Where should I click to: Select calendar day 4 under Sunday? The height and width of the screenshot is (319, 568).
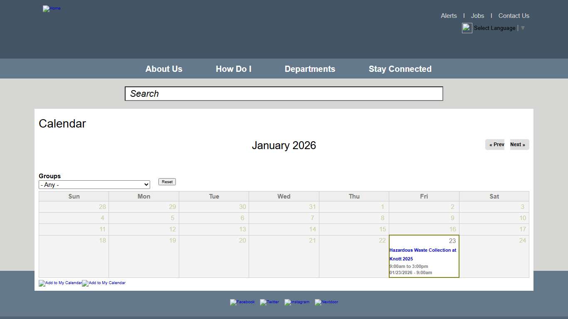click(x=73, y=218)
